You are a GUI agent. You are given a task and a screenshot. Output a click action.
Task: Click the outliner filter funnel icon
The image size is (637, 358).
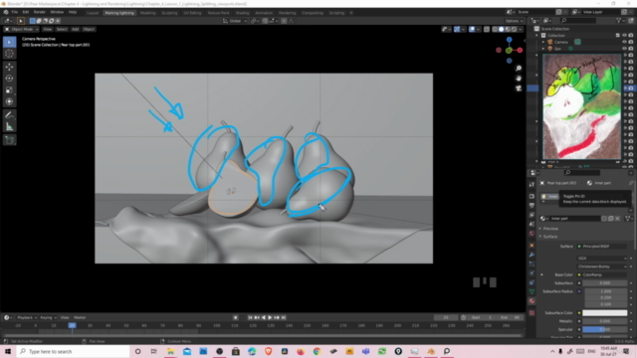pyautogui.click(x=619, y=21)
